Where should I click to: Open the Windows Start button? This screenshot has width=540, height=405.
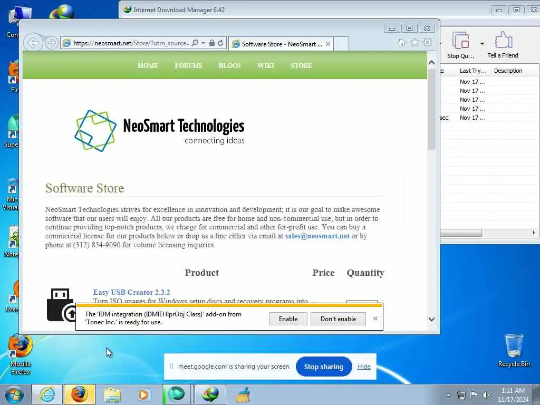click(14, 394)
